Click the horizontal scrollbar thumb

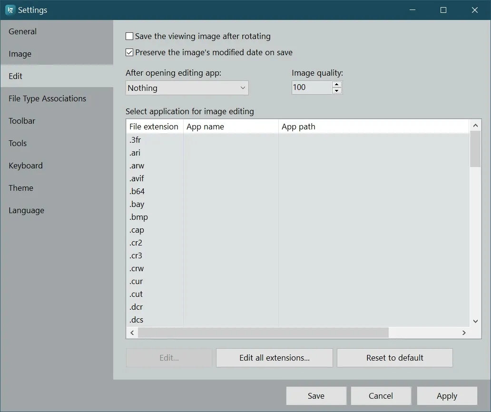point(264,333)
